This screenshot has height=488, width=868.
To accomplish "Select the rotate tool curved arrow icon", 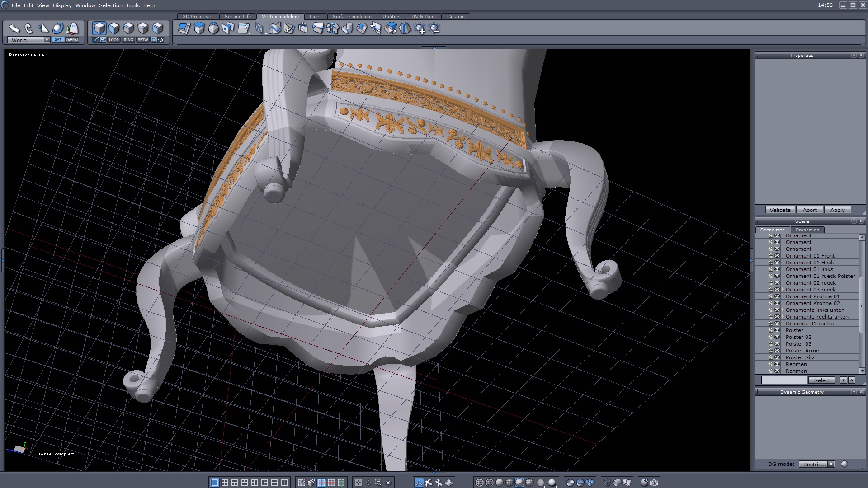I will [x=28, y=28].
